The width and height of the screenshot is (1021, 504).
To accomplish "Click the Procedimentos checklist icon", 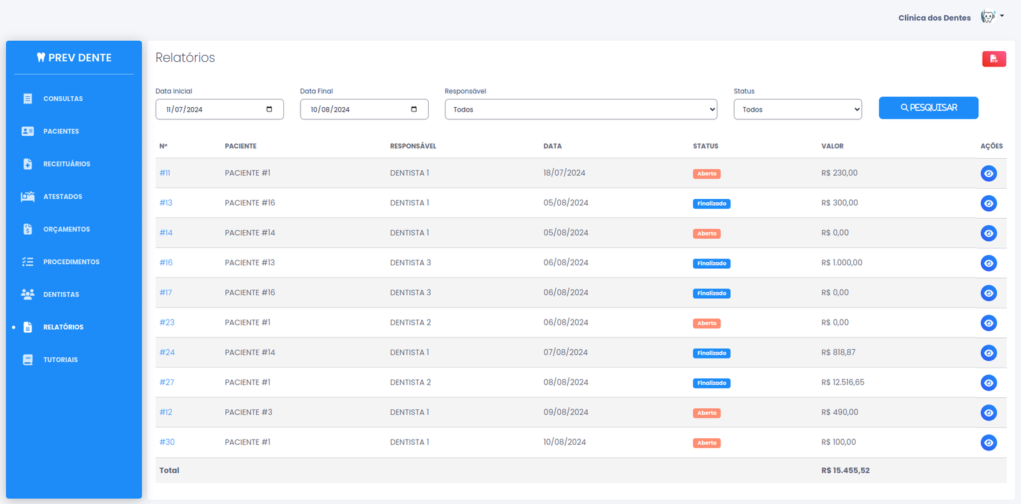I will 27,262.
